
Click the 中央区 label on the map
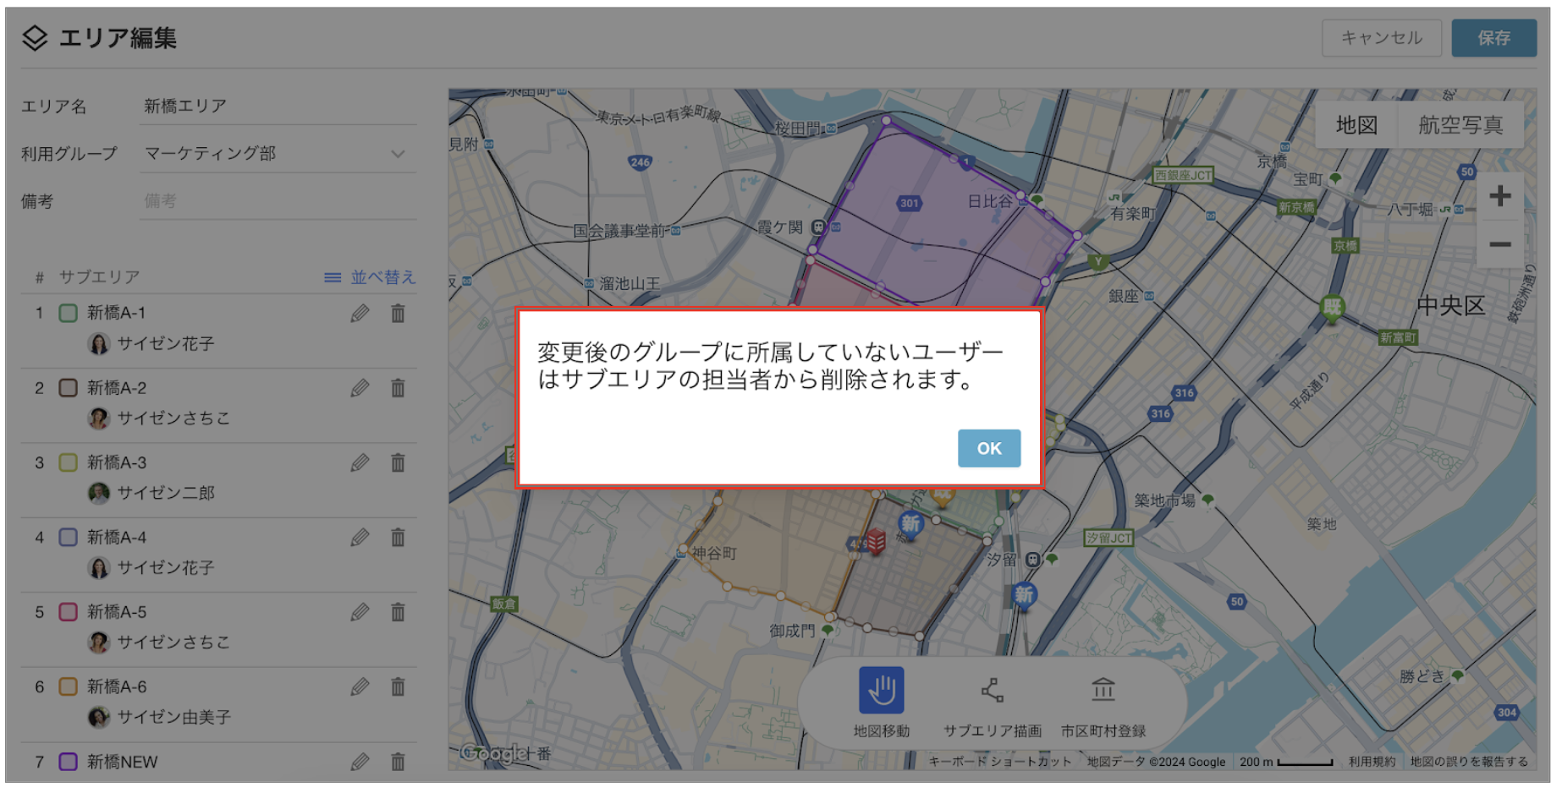tap(1451, 305)
